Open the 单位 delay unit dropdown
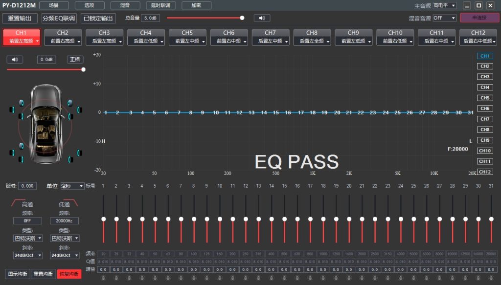 tap(72, 186)
